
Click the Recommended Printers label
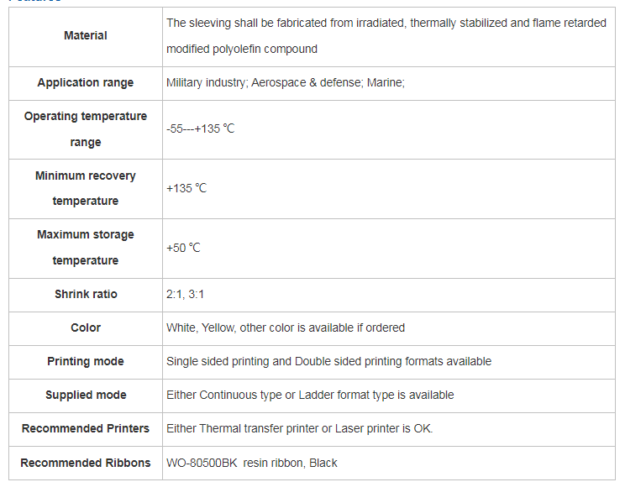[86, 428]
